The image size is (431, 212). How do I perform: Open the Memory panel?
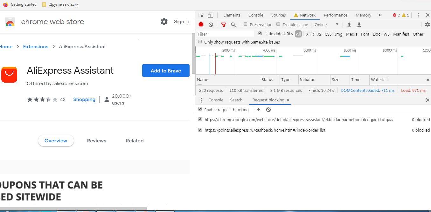click(363, 15)
